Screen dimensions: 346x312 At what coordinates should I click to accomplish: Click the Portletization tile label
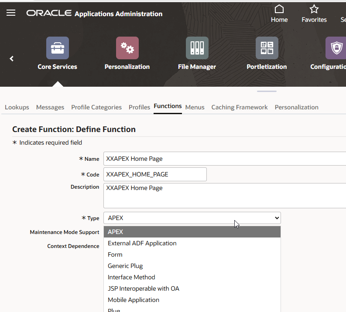[267, 67]
